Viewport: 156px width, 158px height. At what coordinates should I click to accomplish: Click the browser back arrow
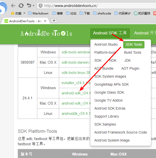pyautogui.click(x=13, y=5)
